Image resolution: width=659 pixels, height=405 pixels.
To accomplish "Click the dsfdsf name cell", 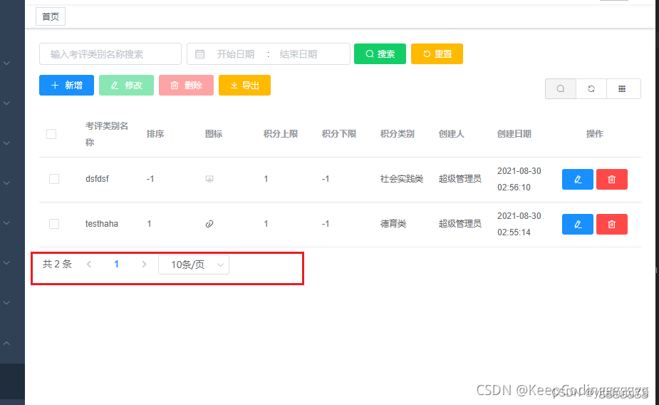I will tap(97, 179).
